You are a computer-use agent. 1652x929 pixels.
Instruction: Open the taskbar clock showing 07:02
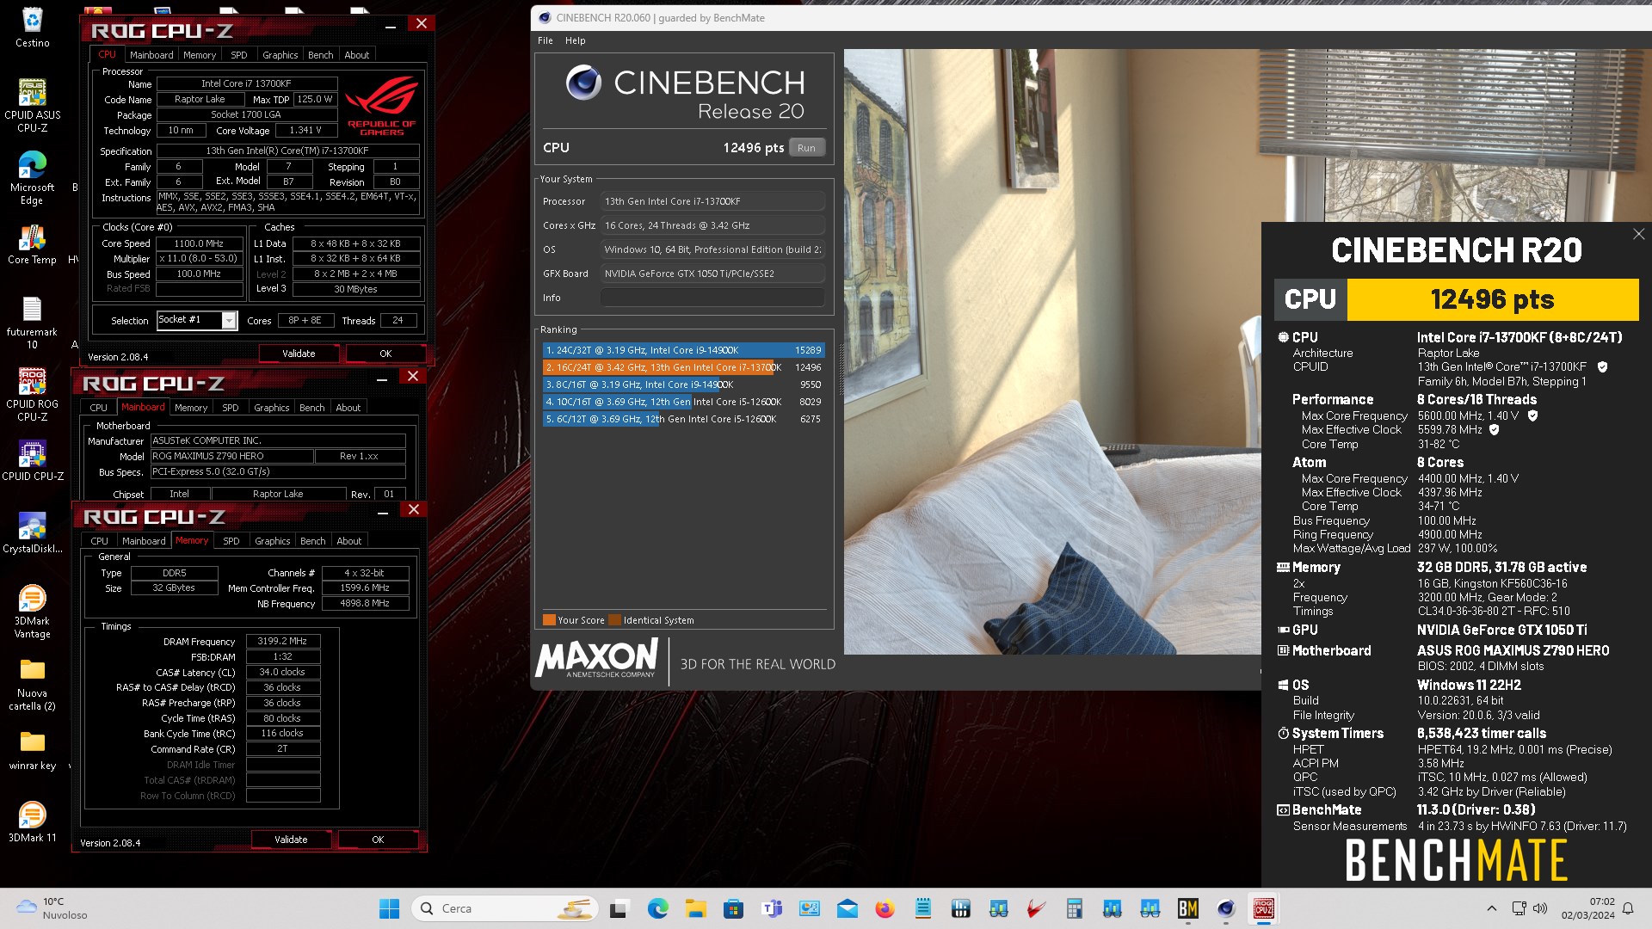point(1588,908)
